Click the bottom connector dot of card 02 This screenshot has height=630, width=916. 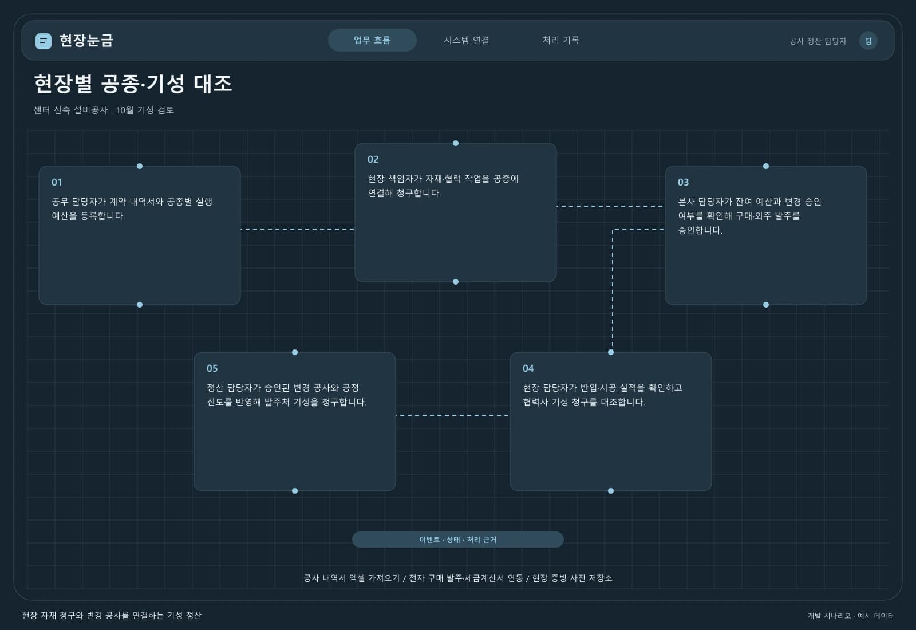[456, 282]
